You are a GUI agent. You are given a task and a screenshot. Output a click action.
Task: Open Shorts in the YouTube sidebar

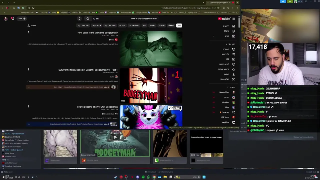pyautogui.click(x=229, y=31)
